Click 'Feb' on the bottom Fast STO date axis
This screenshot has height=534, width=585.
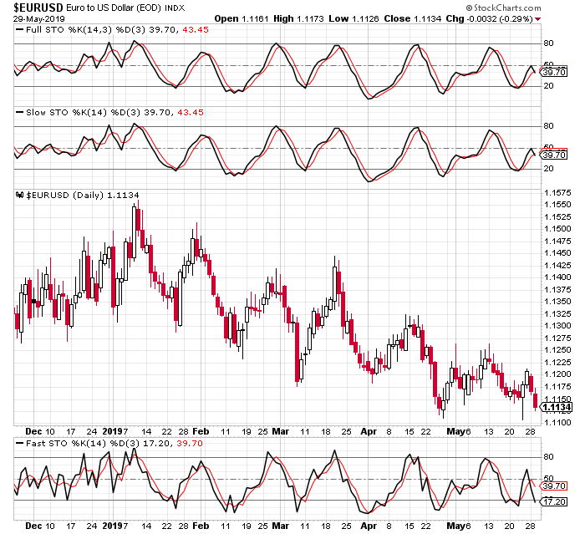(201, 526)
